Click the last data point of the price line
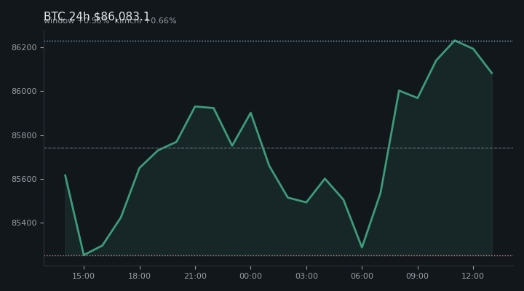The image size is (524, 291). coord(492,73)
